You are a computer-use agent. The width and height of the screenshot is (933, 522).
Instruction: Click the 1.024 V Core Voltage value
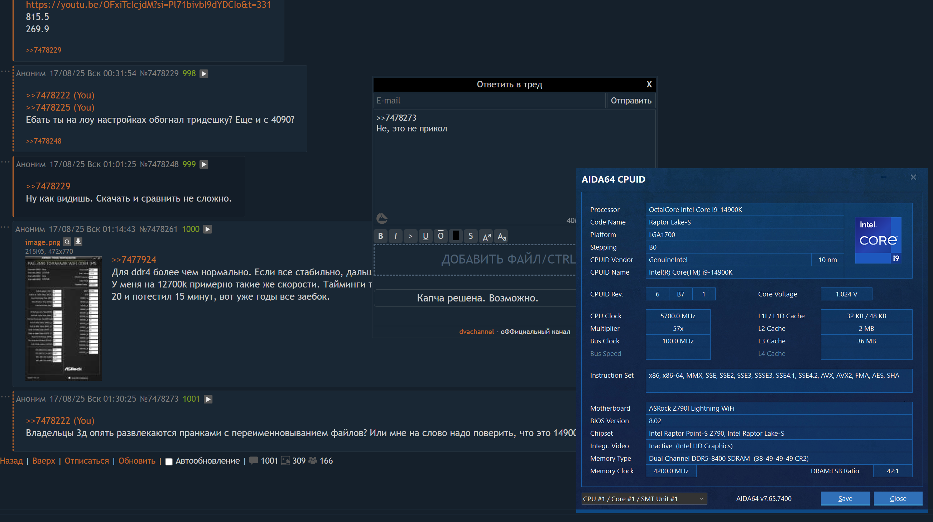(846, 294)
